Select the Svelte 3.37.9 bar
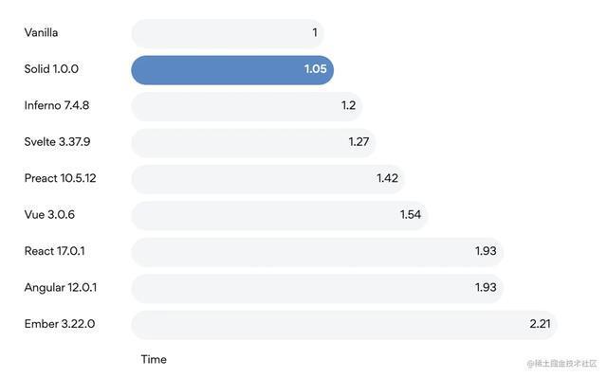The height and width of the screenshot is (378, 607). coord(253,143)
